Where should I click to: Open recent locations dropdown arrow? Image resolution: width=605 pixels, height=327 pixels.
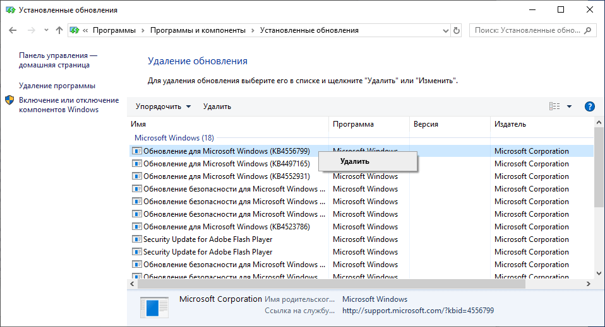pyautogui.click(x=46, y=30)
